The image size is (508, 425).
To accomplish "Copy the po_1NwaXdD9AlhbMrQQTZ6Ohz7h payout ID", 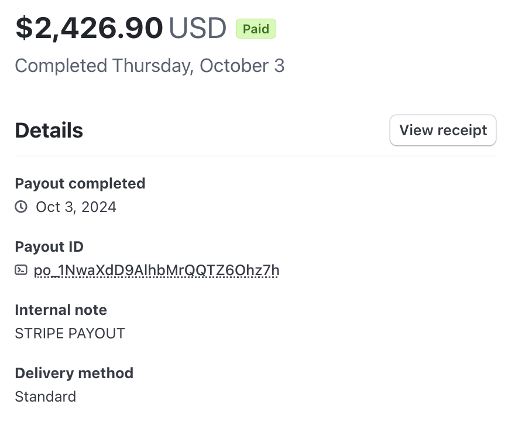I will point(156,270).
